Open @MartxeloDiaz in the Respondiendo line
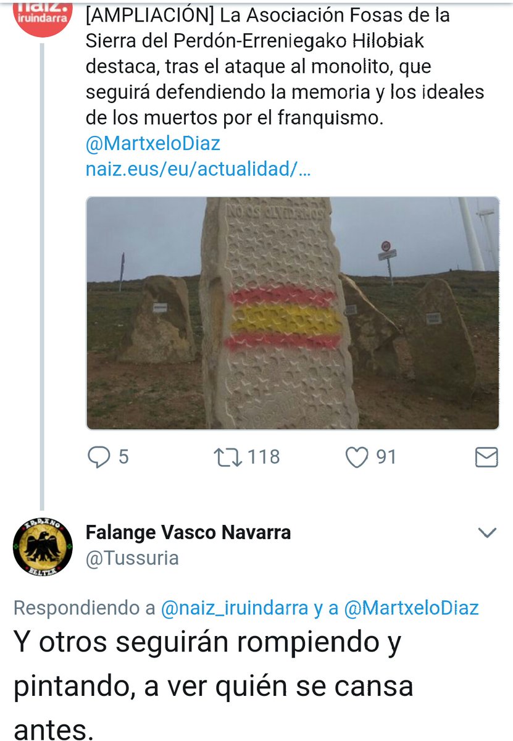Image resolution: width=513 pixels, height=741 pixels. (x=411, y=608)
